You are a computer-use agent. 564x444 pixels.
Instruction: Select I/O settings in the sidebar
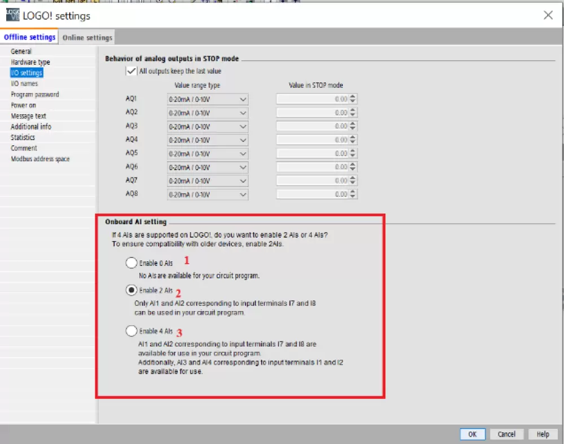pyautogui.click(x=27, y=73)
